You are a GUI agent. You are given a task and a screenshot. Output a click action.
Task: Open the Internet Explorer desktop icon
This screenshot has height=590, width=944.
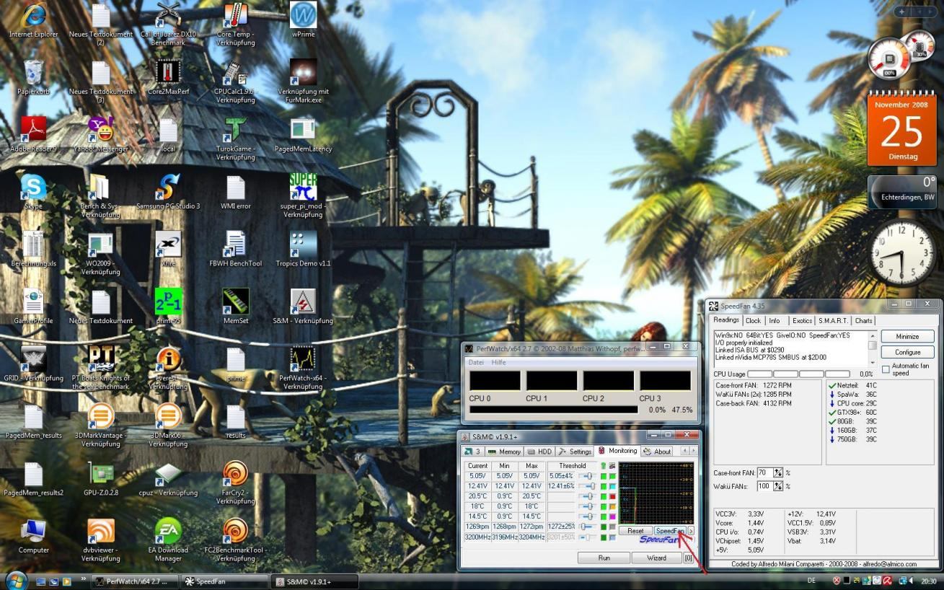point(33,21)
